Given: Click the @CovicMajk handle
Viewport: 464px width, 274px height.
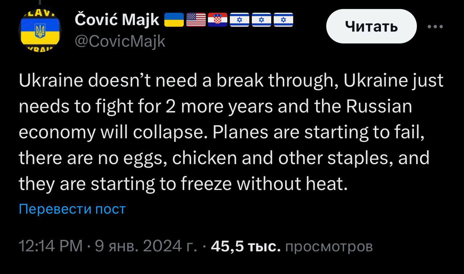Looking at the screenshot, I should pos(120,42).
